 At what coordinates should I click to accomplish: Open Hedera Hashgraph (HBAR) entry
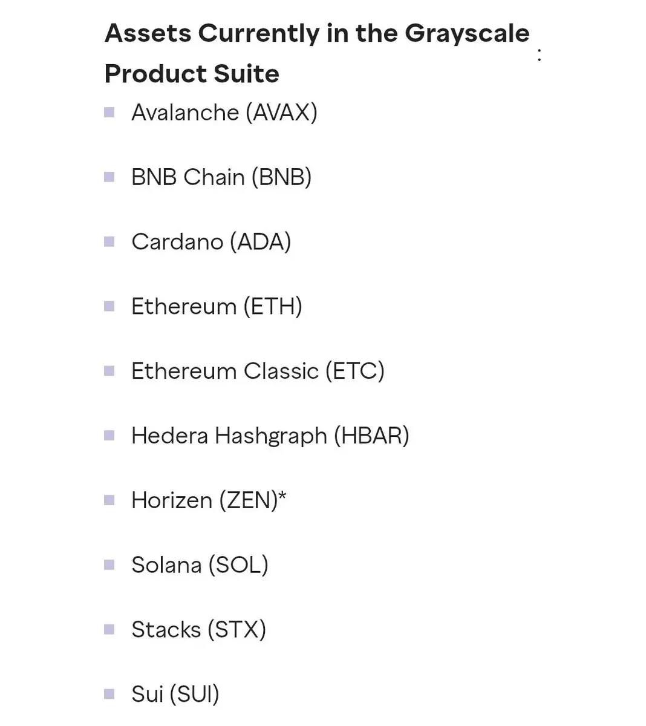click(x=270, y=436)
